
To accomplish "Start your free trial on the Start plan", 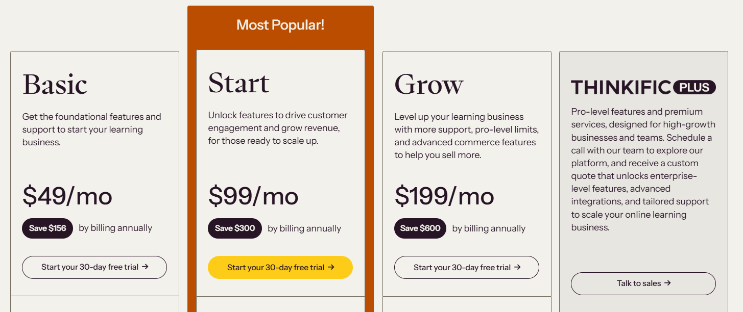I will 280,267.
